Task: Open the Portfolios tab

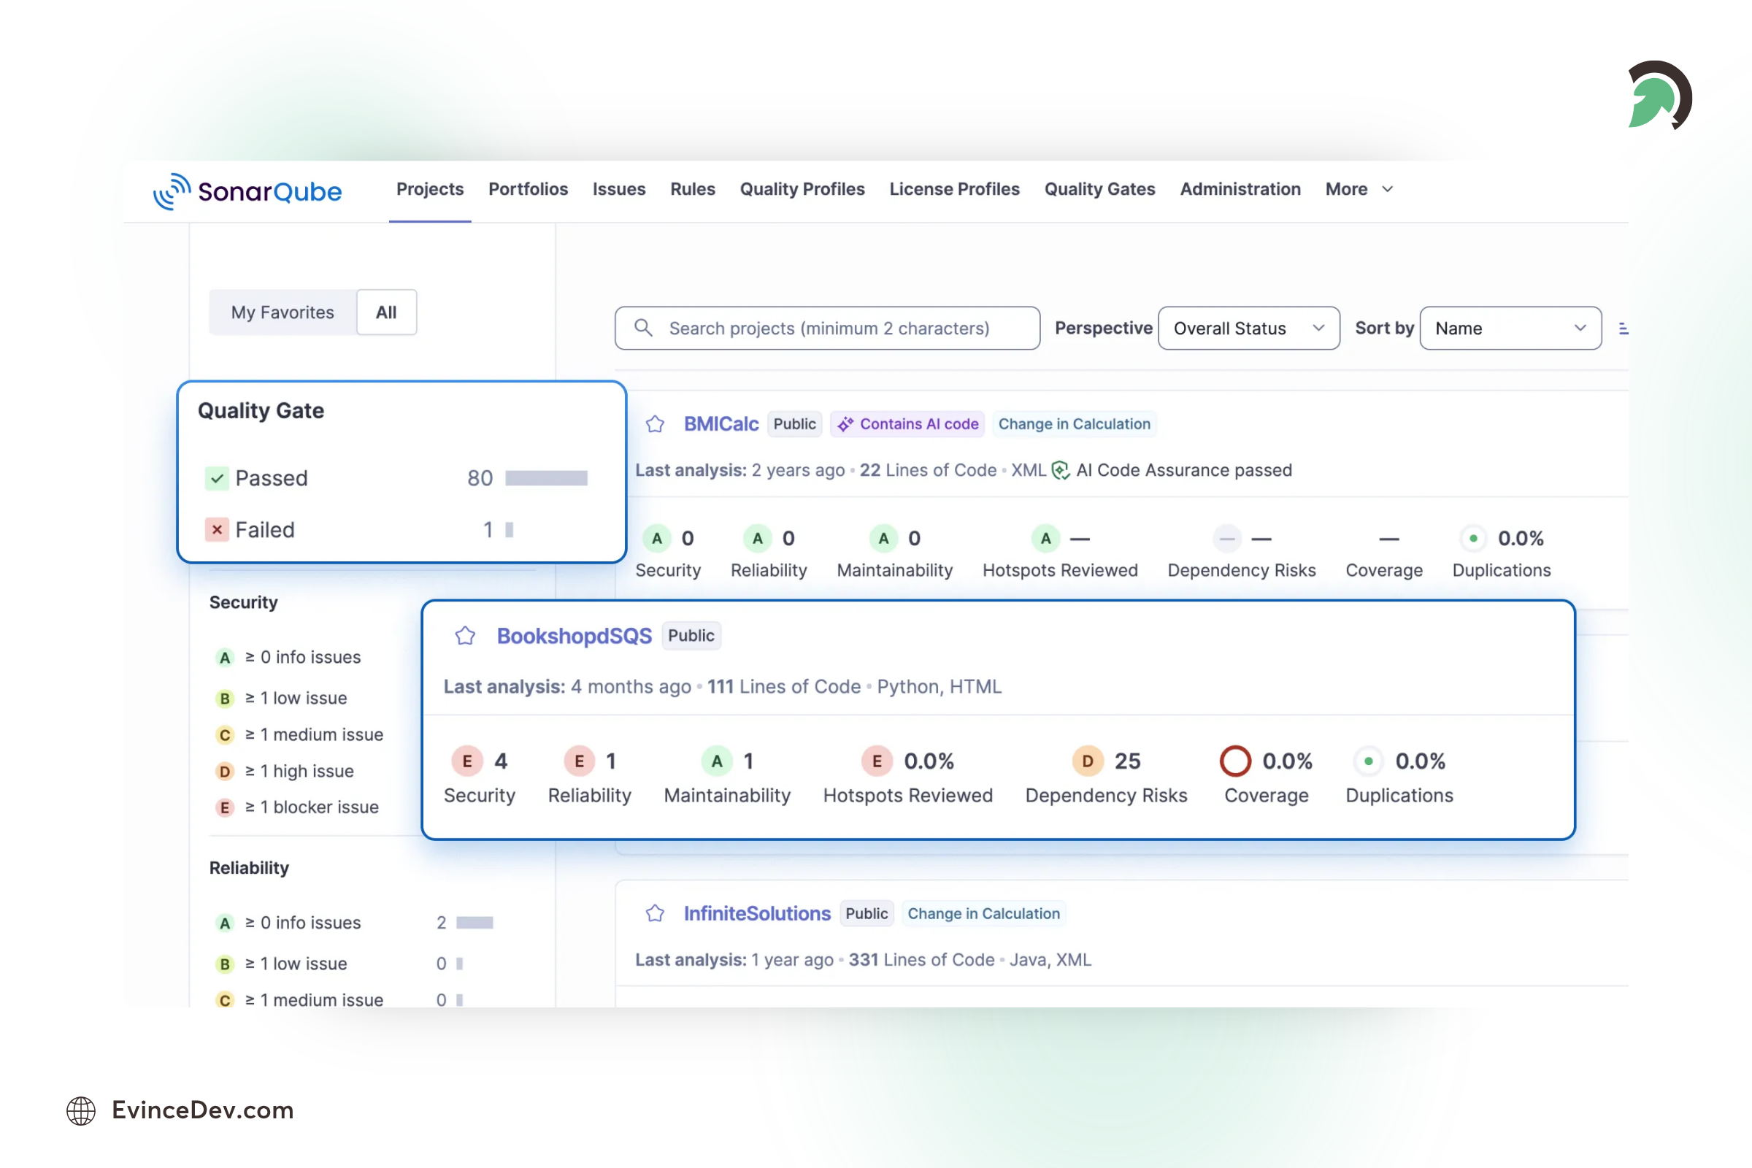Action: coord(528,189)
